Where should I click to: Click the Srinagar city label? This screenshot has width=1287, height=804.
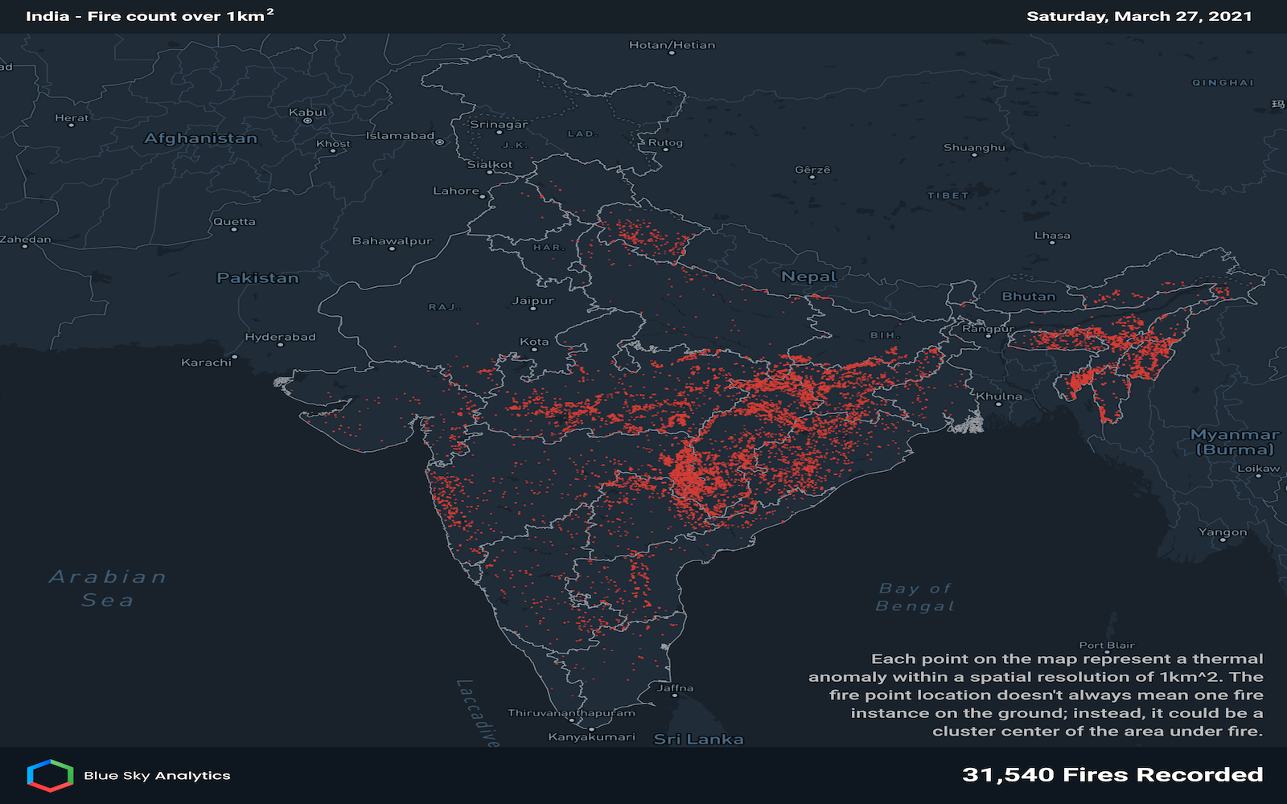click(x=499, y=125)
